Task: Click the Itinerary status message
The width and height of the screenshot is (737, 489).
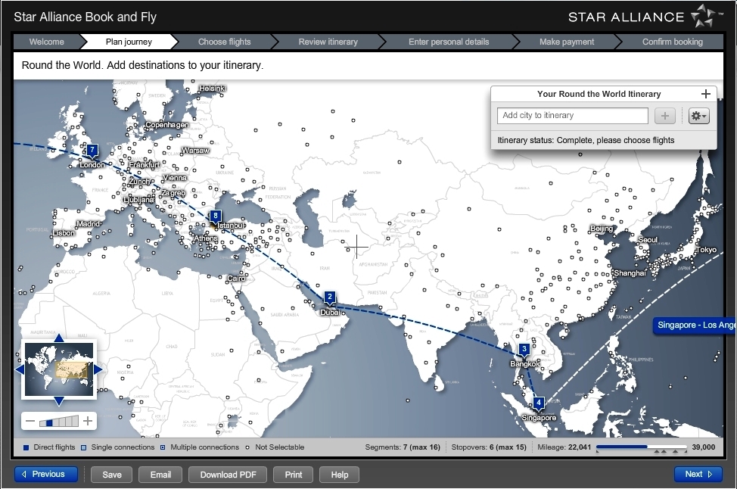Action: (586, 140)
